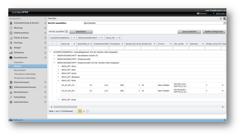Open the Format auswählen dropdown
This screenshot has width=242, height=137.
click(66, 32)
